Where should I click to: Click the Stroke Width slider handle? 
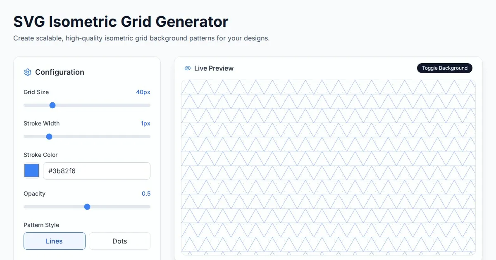49,137
